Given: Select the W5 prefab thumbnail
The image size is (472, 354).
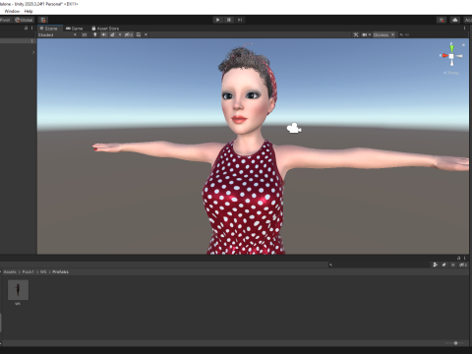Looking at the screenshot, I should (x=18, y=290).
